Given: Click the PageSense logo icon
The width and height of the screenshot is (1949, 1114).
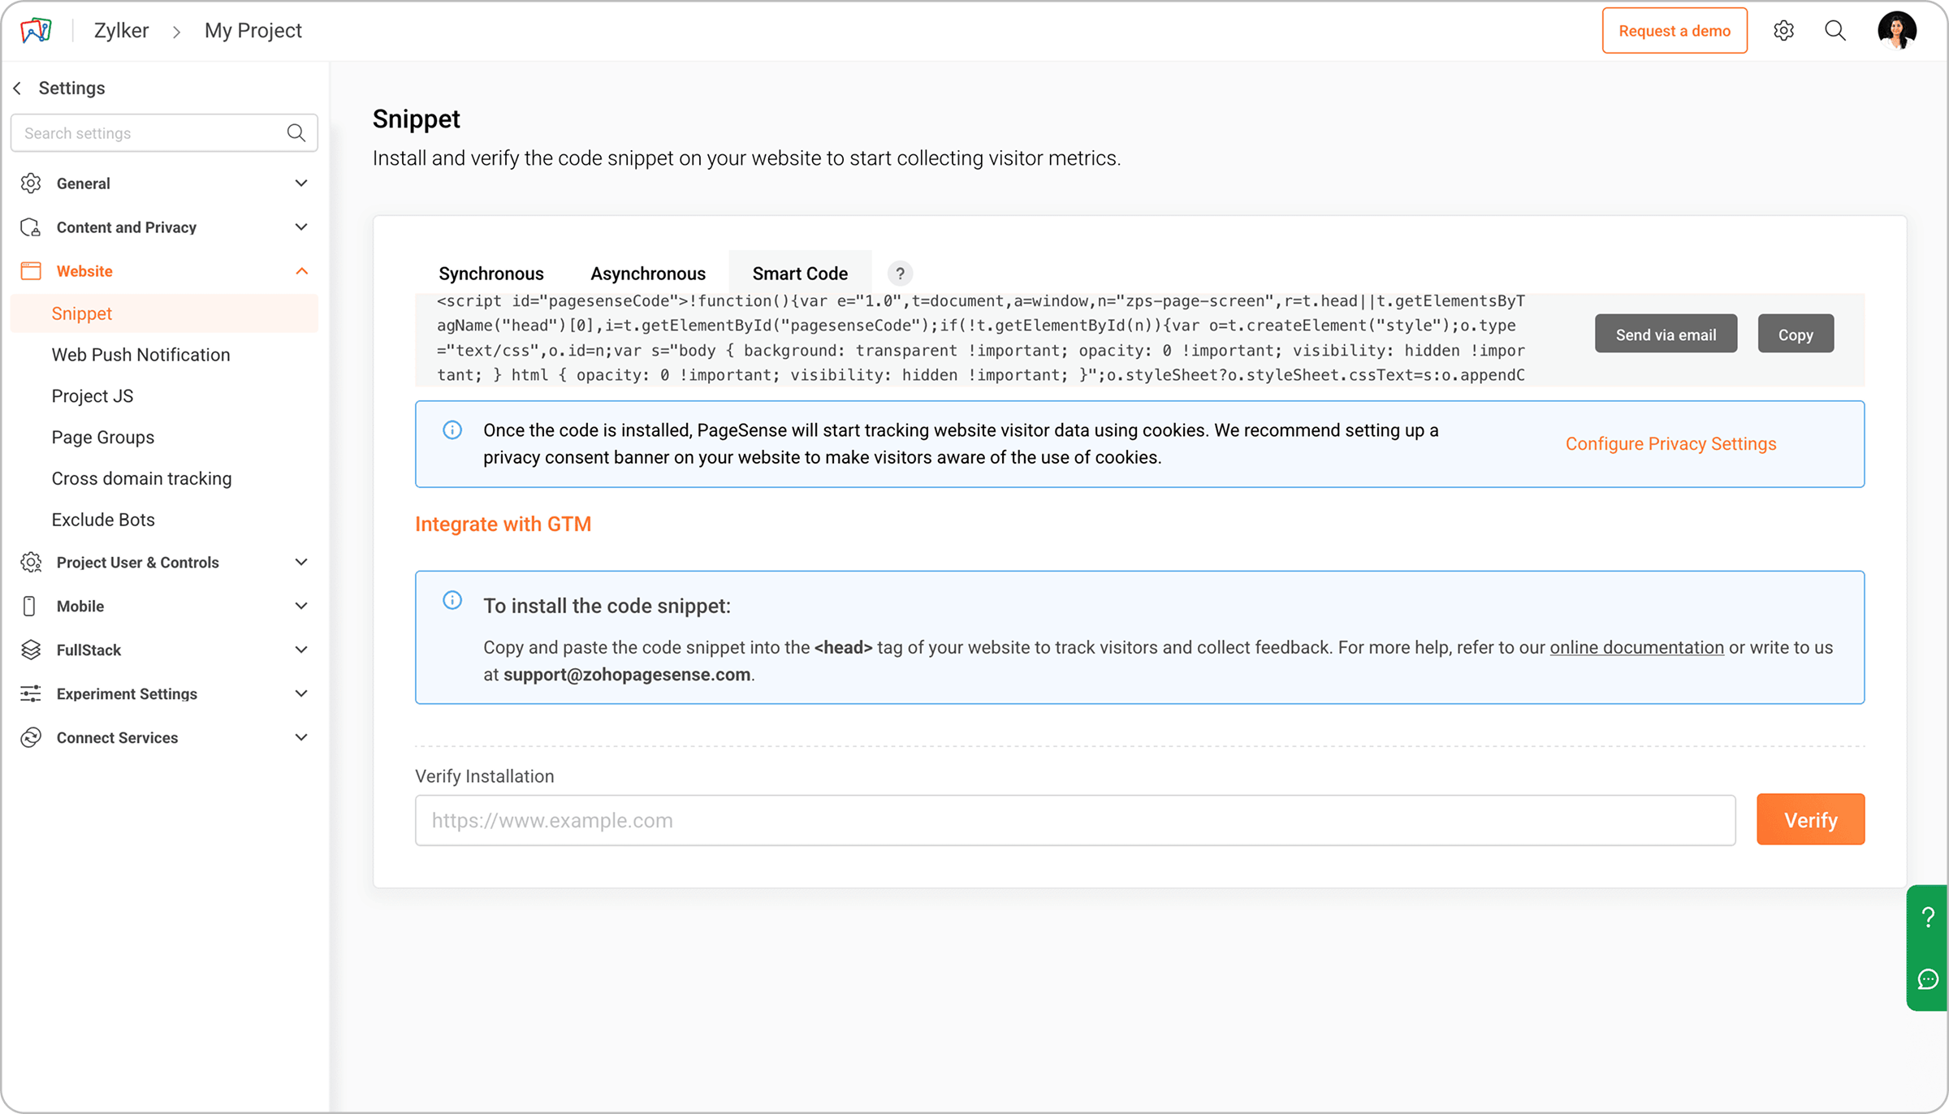Looking at the screenshot, I should point(36,31).
